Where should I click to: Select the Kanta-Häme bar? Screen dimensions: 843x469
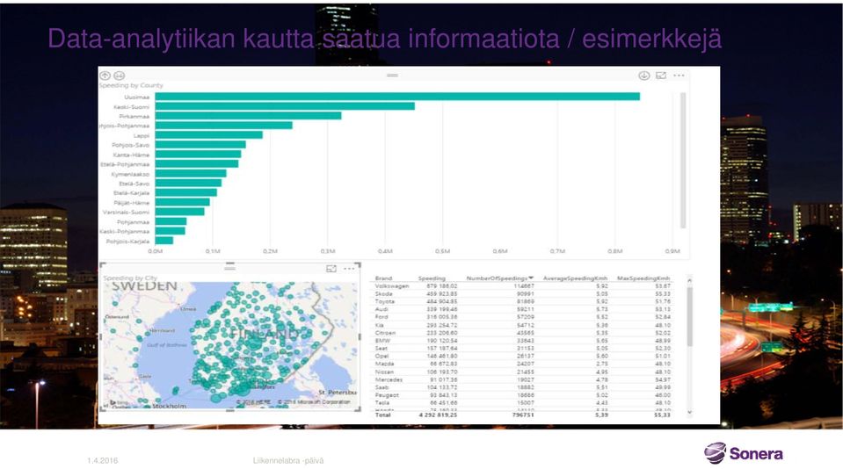pyautogui.click(x=199, y=155)
